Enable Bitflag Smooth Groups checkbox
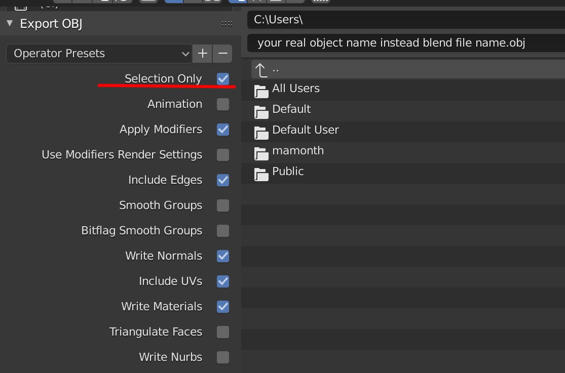The width and height of the screenshot is (565, 373). pyautogui.click(x=223, y=231)
